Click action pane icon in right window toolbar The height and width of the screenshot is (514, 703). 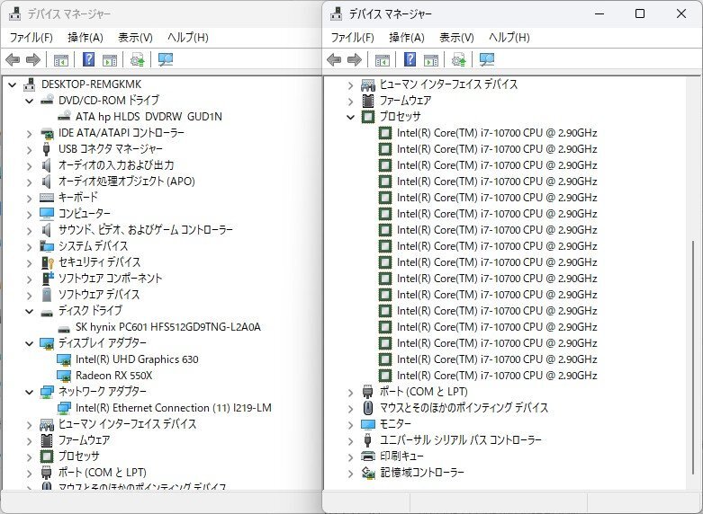[431, 60]
